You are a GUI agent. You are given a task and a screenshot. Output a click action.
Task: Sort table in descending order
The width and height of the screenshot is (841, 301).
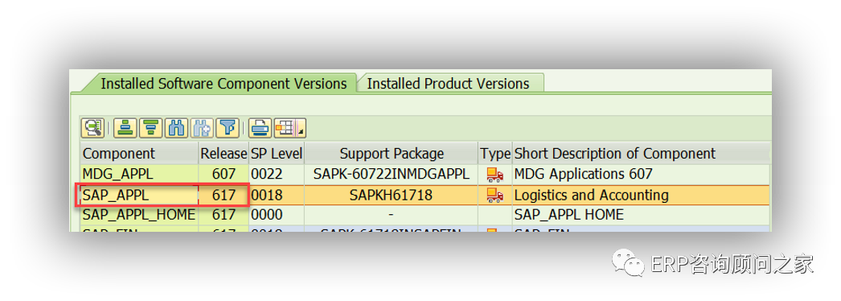(150, 128)
